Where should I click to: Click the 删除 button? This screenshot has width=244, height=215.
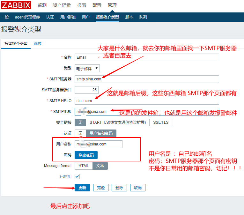(119, 188)
